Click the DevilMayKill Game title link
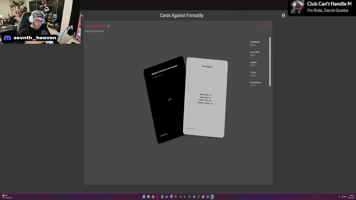This screenshot has width=356, height=200. [x=96, y=26]
